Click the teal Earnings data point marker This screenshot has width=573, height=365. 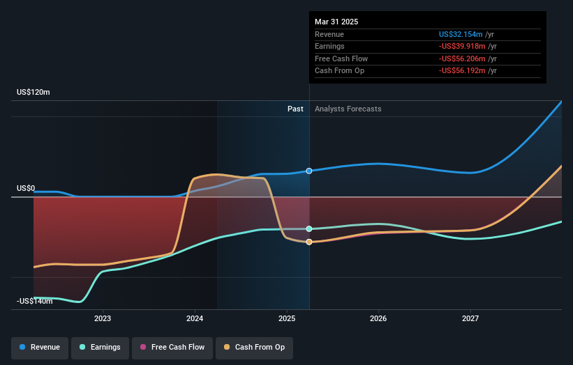pos(309,229)
